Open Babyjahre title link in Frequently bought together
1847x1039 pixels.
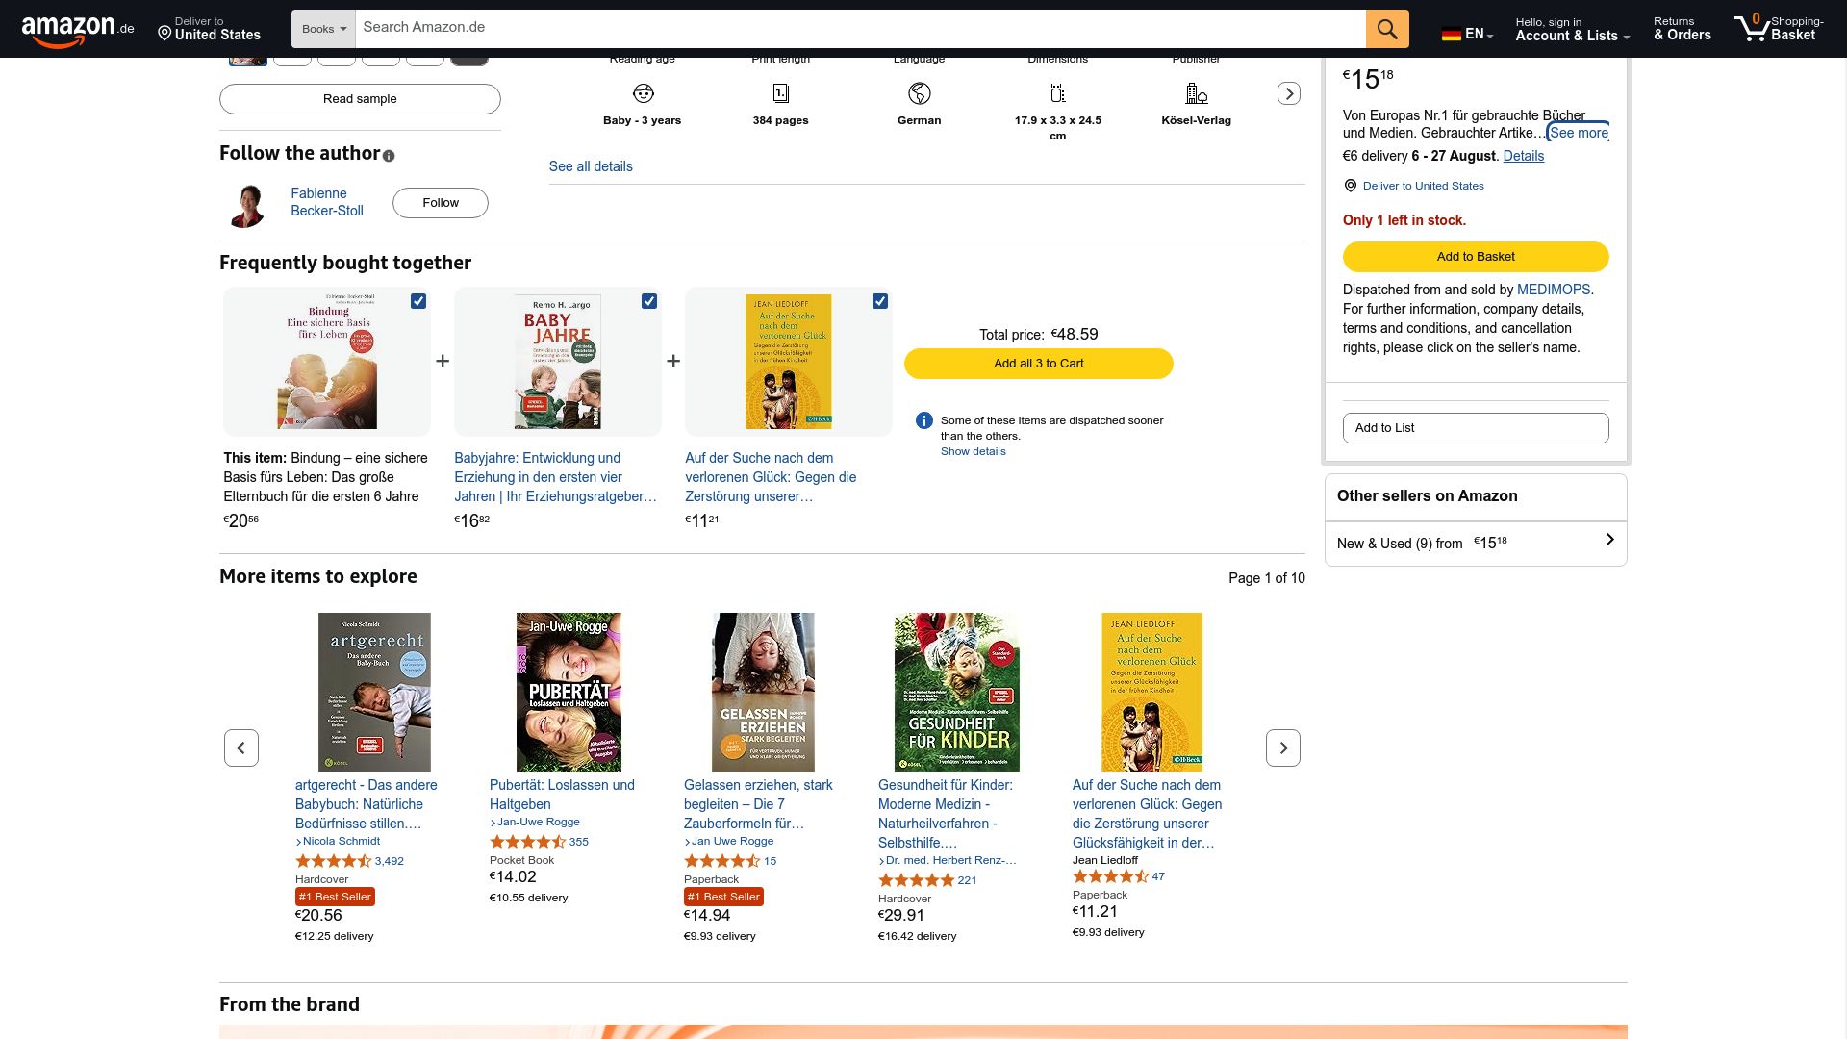[x=556, y=477]
